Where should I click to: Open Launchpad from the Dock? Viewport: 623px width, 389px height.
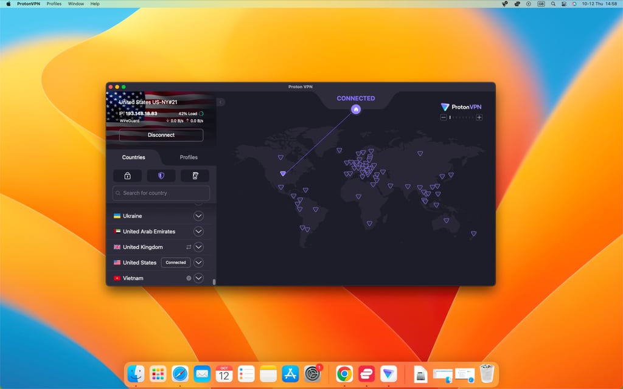(x=158, y=374)
